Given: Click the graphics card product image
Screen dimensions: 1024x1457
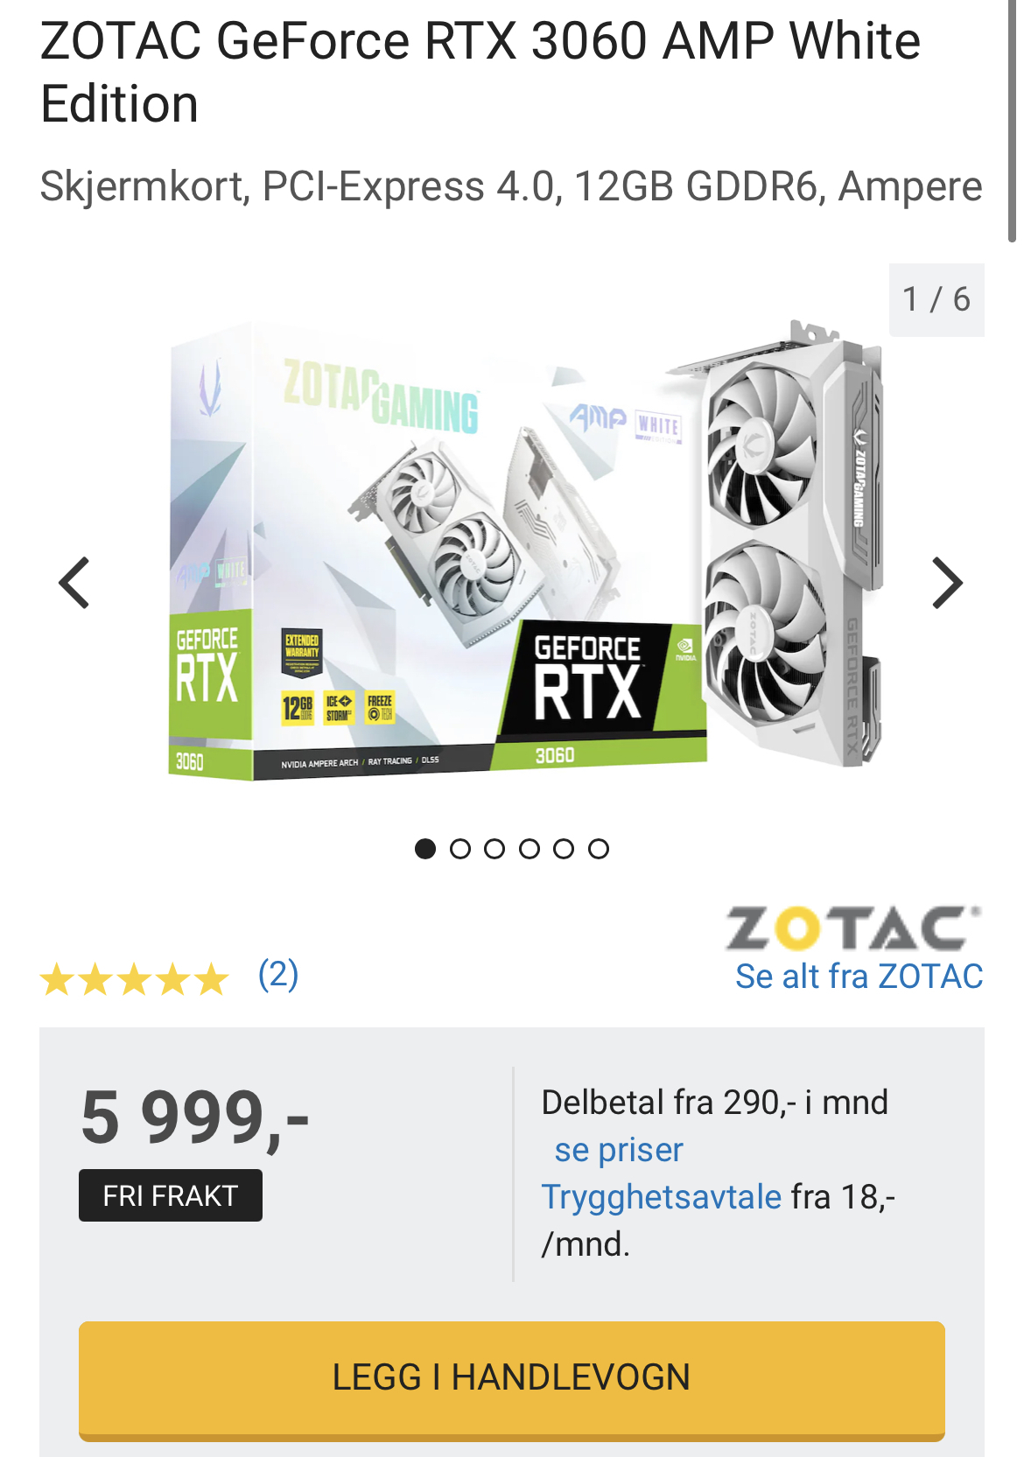Looking at the screenshot, I should coord(525,547).
